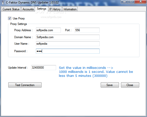Viewport: 147px width, 117px height.
Task: Go to the IP History tab
Action: coord(55,9)
